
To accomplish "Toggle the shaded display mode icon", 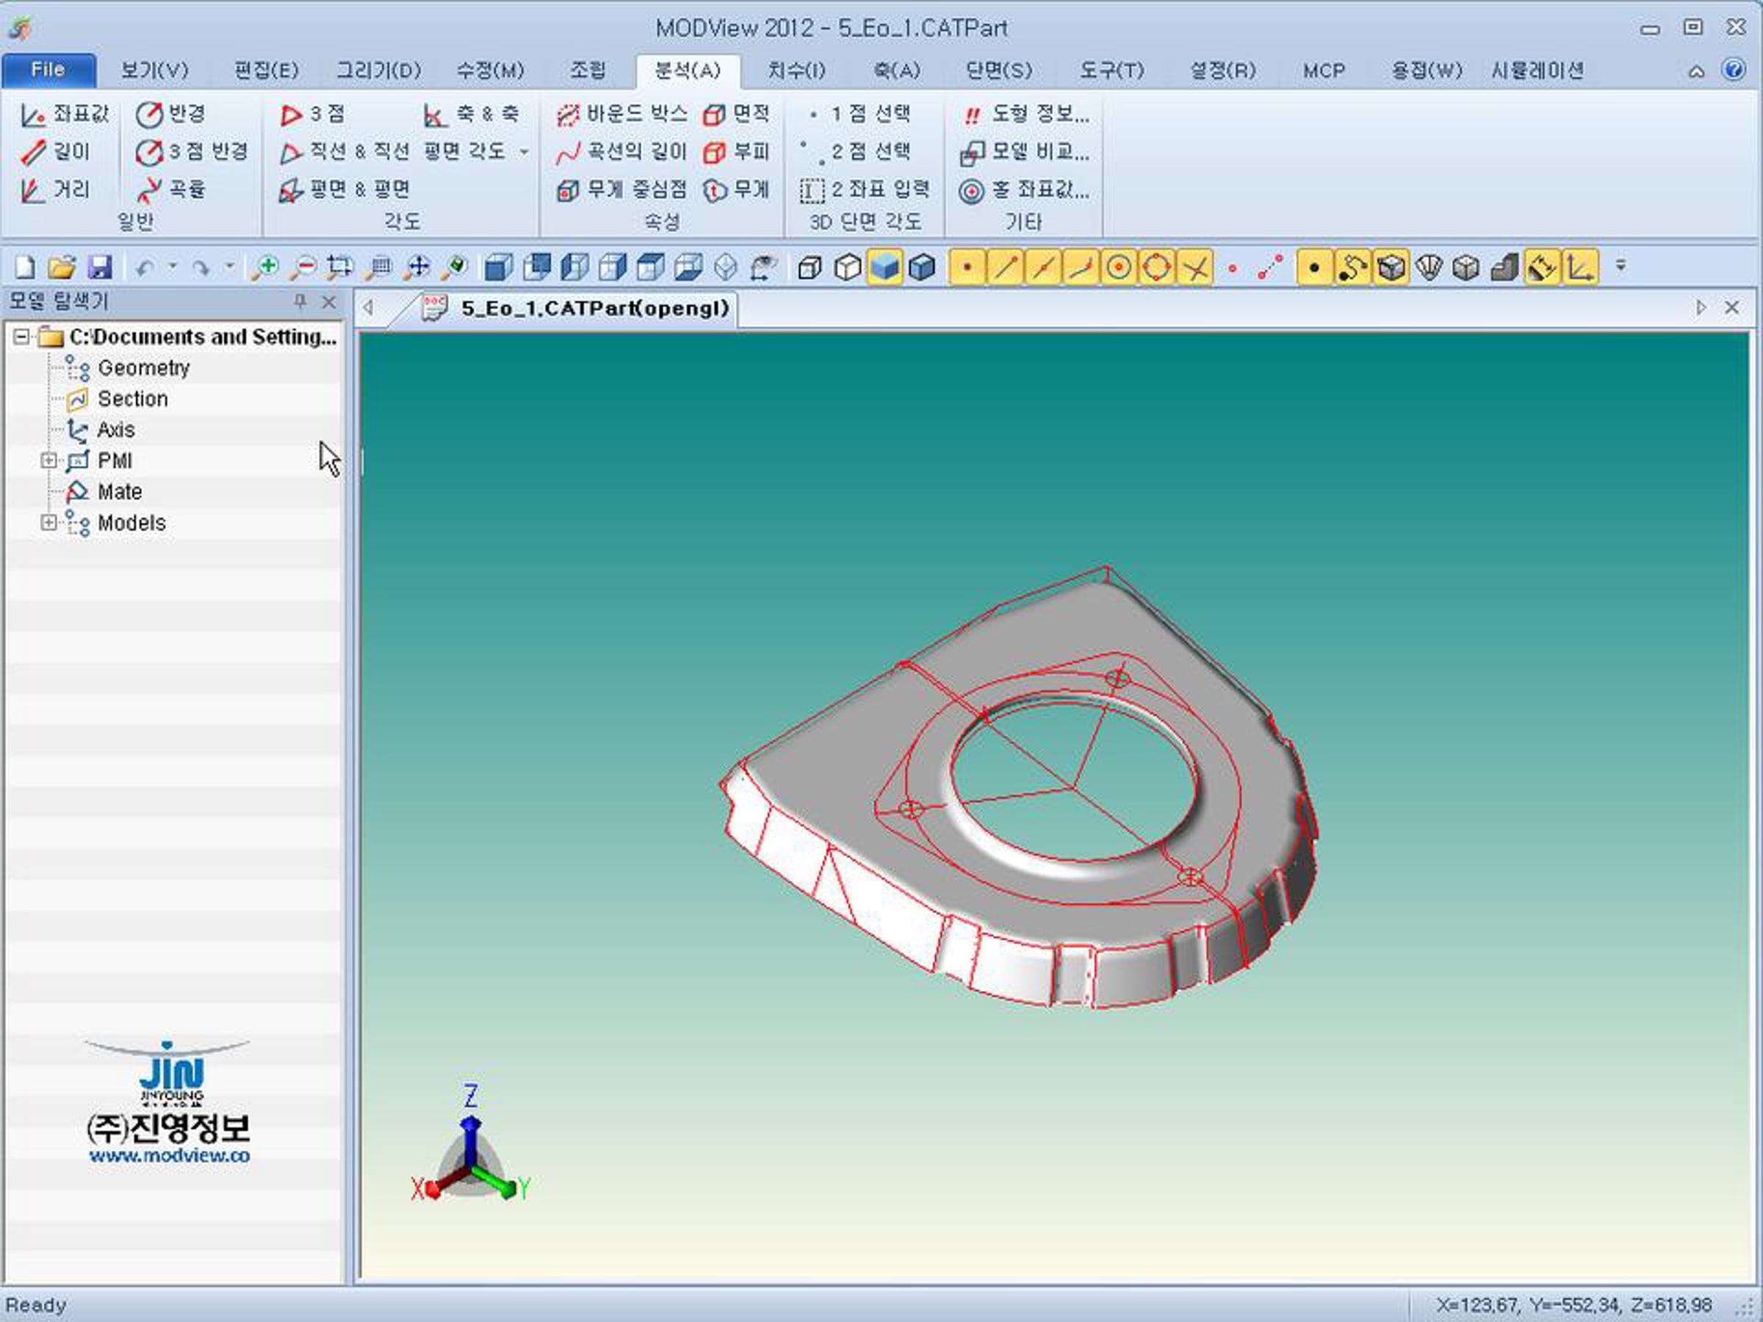I will pos(884,267).
